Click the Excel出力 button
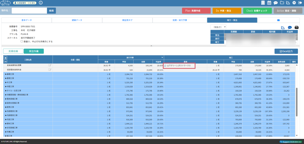Image resolution: width=304 pixels, height=144 pixels. 286,51
